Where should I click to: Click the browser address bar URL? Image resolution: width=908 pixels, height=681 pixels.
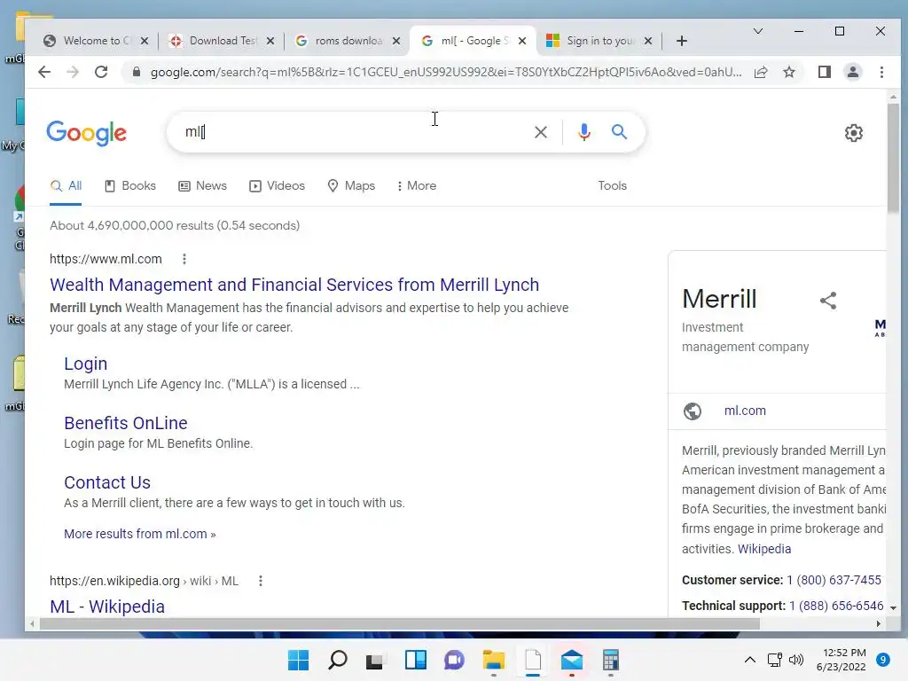[x=446, y=72]
